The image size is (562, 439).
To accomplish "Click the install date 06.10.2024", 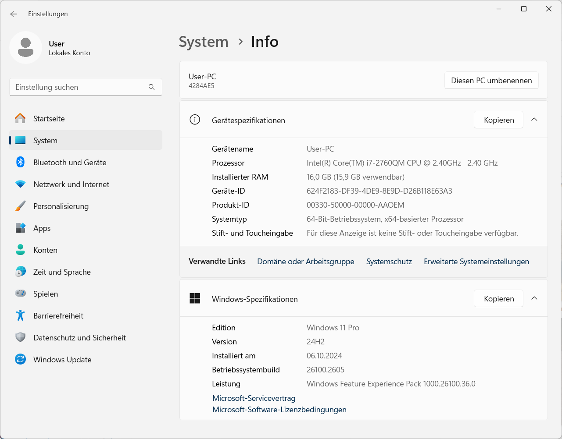I will 324,356.
